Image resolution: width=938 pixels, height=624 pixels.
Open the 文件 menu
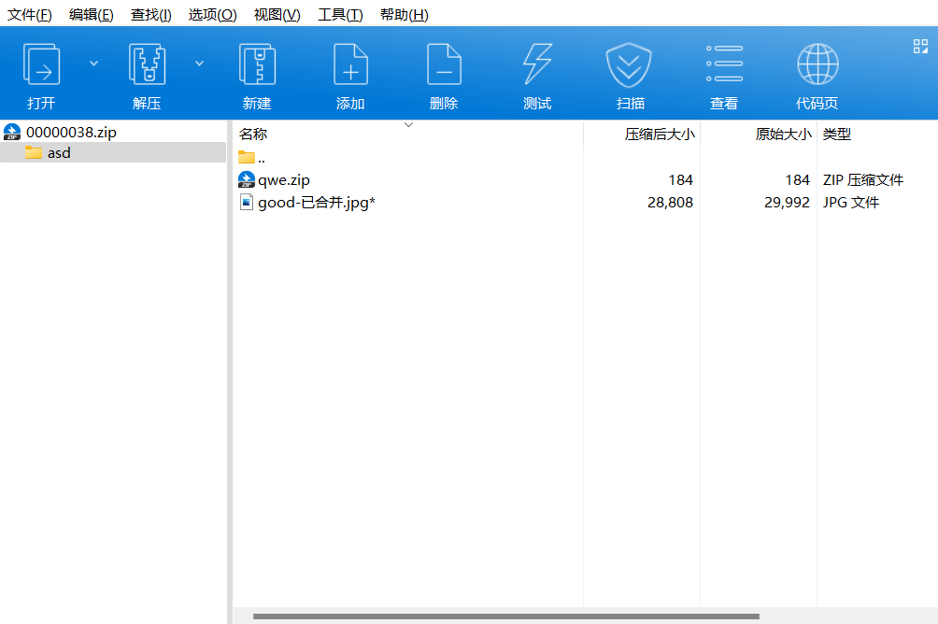click(x=29, y=14)
